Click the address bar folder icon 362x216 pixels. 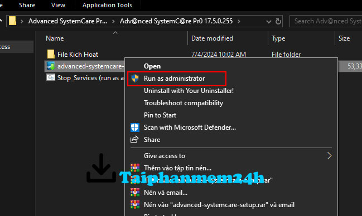tap(12, 21)
